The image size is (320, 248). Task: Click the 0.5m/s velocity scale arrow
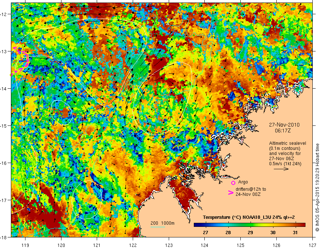[x=281, y=169]
